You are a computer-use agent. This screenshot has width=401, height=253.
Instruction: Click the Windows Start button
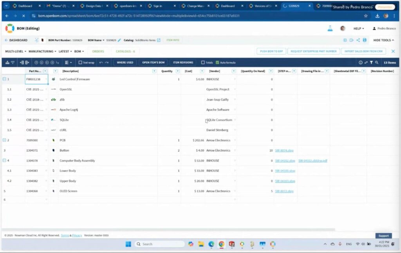click(128, 244)
